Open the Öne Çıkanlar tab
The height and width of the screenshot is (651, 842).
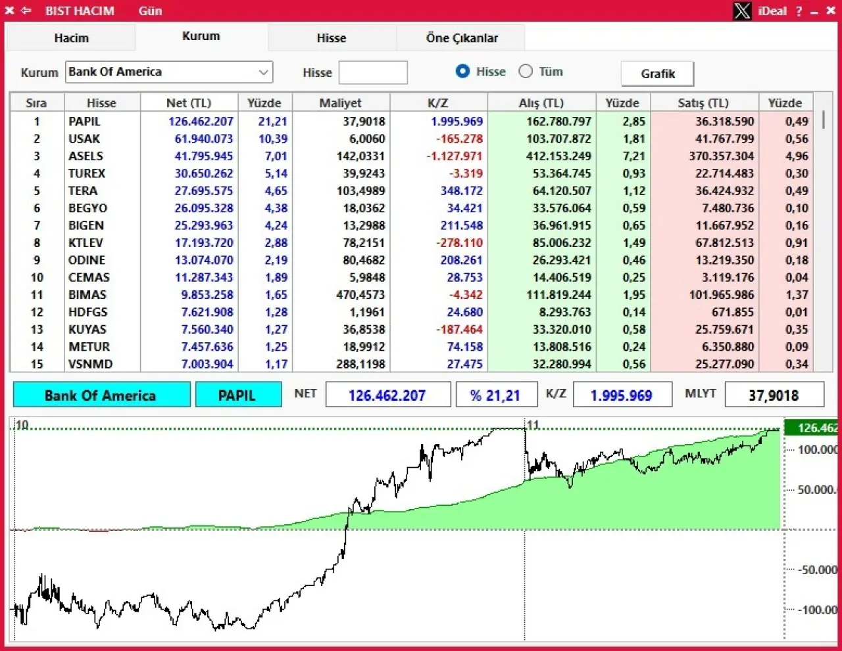pos(462,38)
